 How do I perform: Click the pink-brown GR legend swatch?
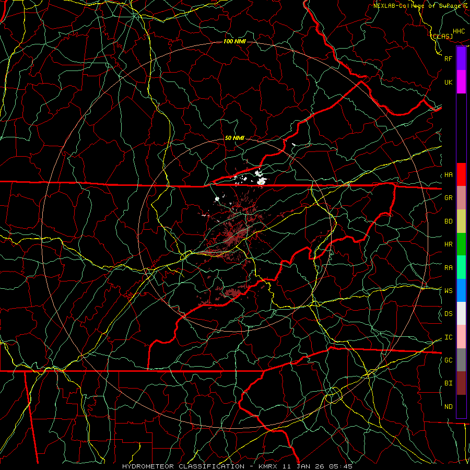point(461,197)
